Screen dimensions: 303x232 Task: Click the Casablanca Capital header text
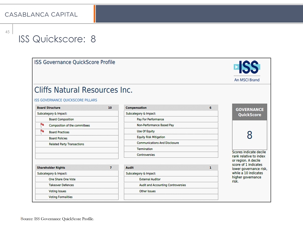click(x=41, y=14)
